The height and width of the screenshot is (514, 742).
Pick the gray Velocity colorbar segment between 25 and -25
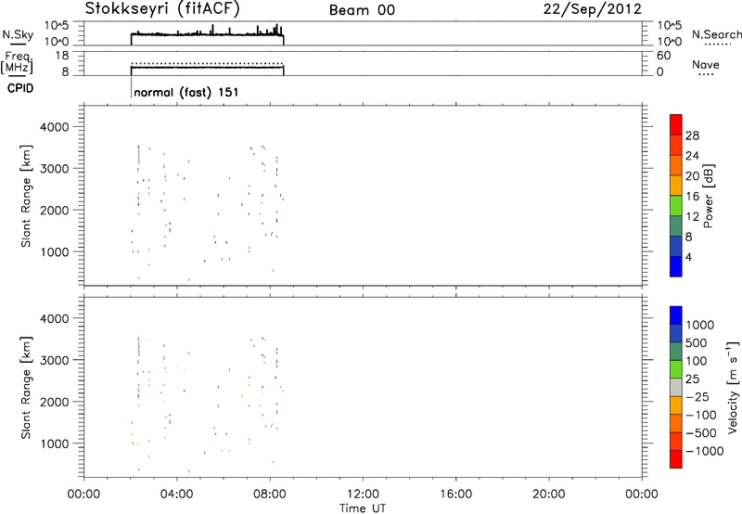point(676,387)
